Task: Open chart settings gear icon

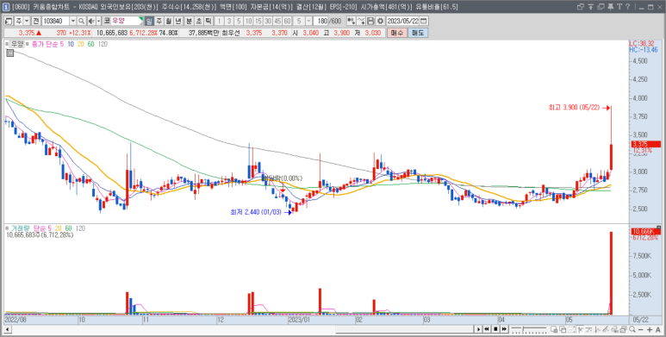Action: point(380,21)
